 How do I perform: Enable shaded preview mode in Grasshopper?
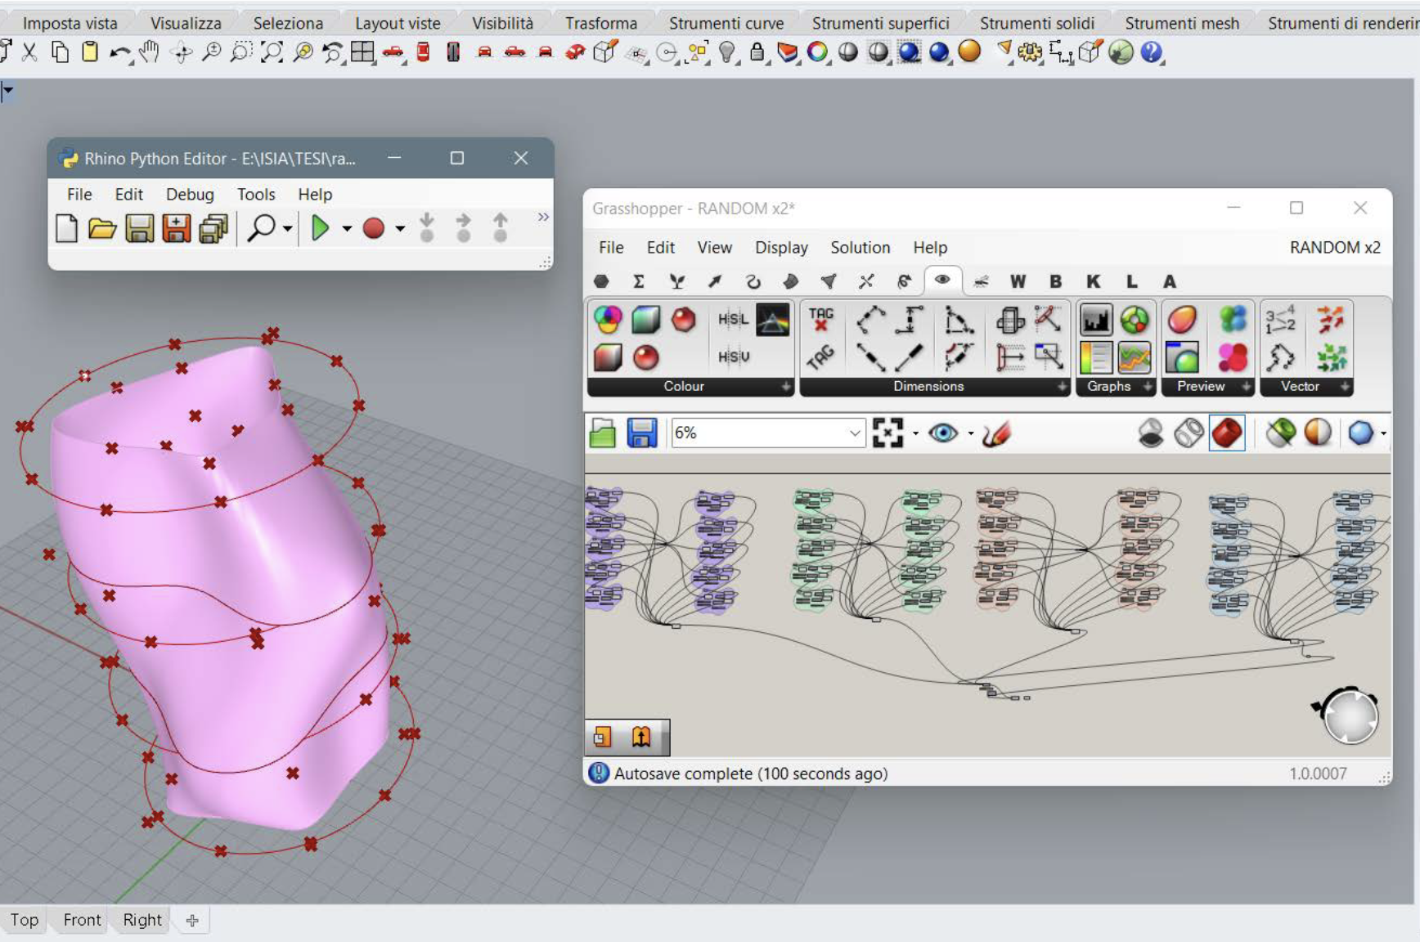pyautogui.click(x=1227, y=433)
